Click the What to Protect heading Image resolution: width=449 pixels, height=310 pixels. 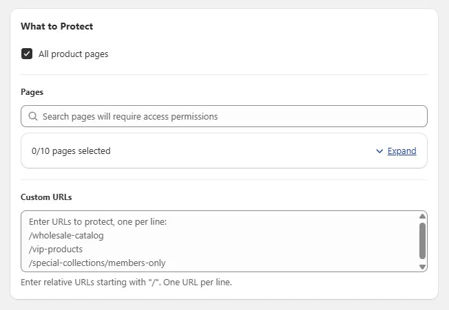tap(57, 26)
